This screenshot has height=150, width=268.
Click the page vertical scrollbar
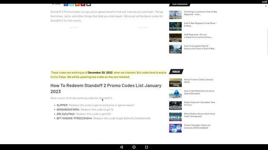(267, 42)
